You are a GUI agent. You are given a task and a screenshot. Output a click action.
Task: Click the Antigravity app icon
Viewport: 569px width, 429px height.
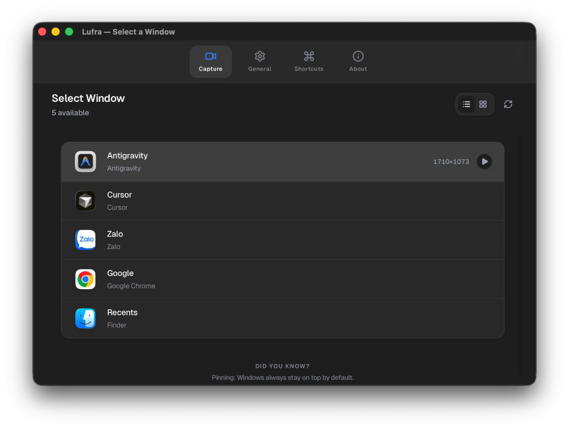point(85,162)
